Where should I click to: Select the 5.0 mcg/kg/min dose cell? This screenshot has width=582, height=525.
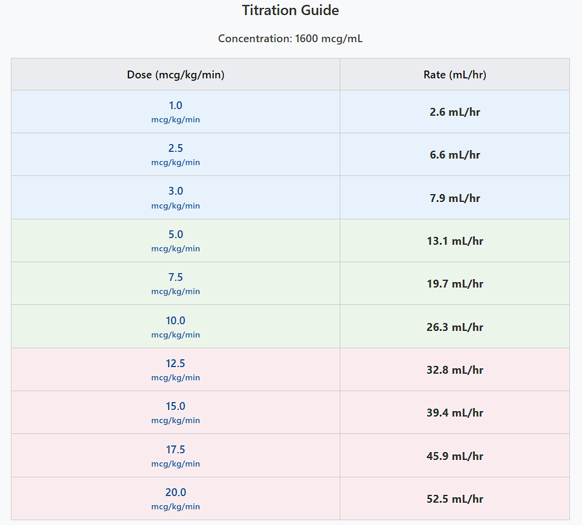pos(175,240)
